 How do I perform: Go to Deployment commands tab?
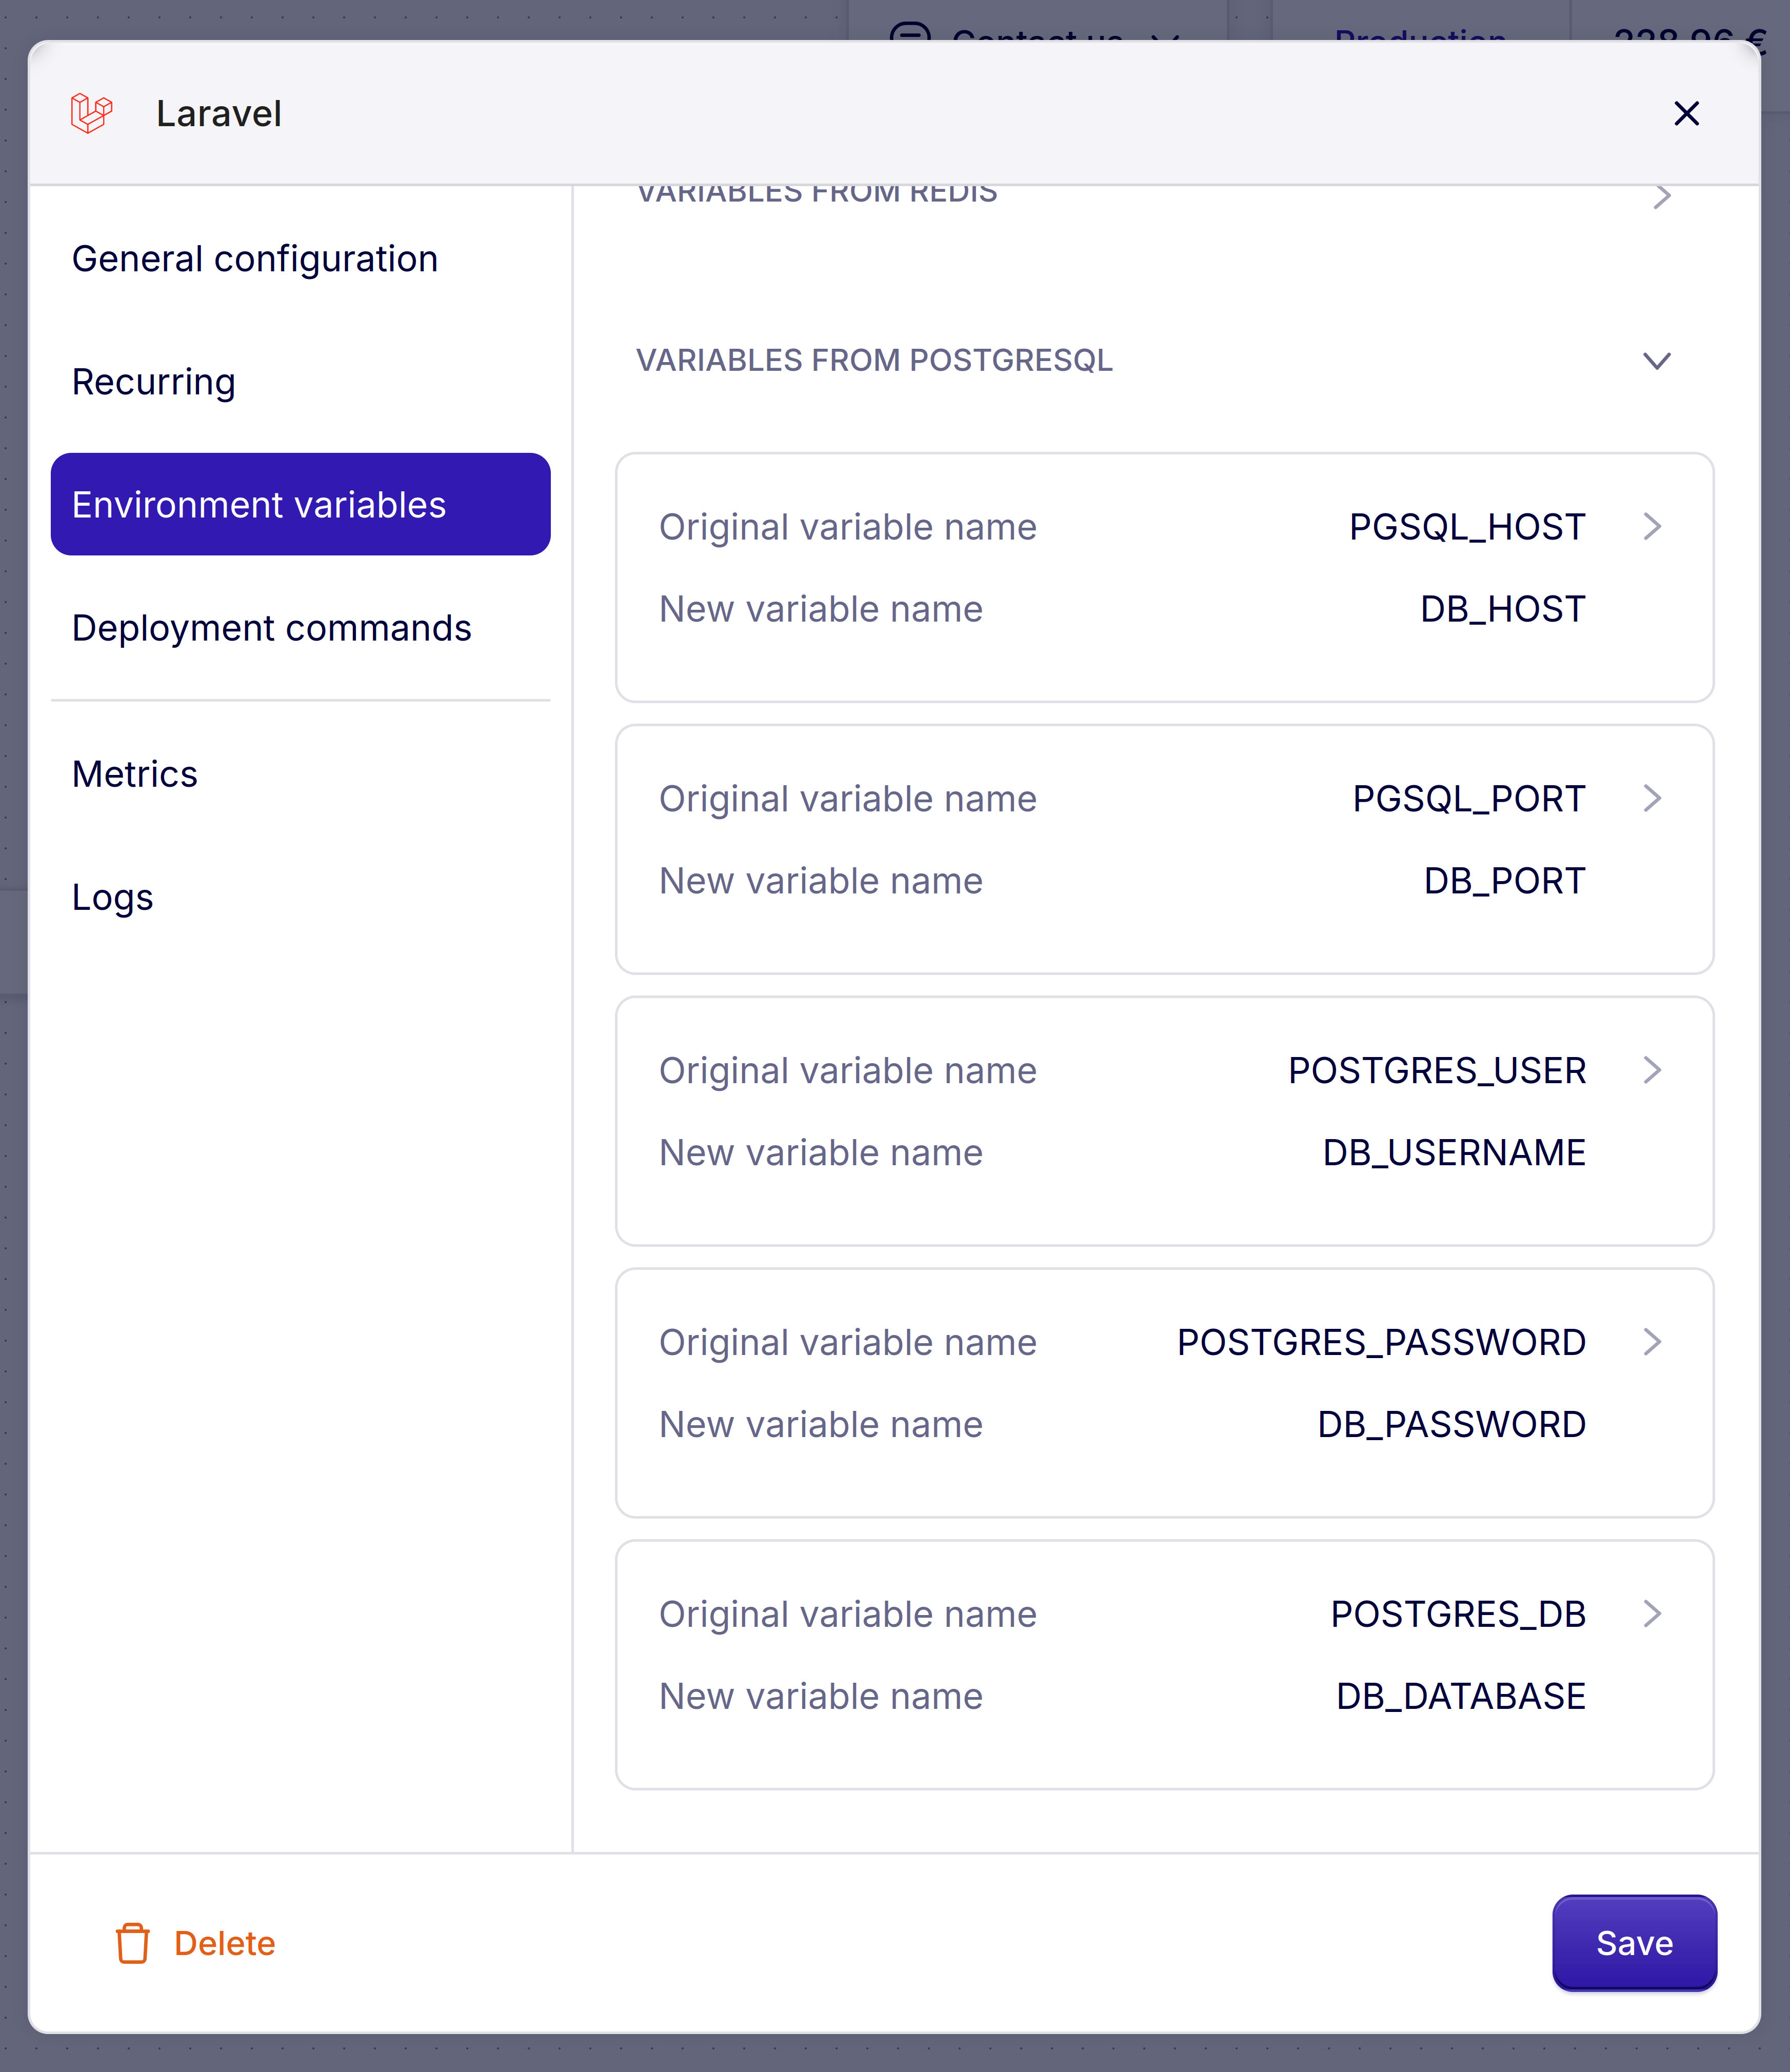tap(271, 628)
